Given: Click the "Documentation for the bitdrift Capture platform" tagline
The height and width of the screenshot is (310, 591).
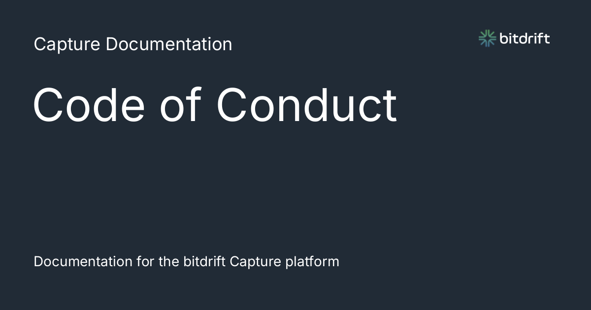Looking at the screenshot, I should [186, 261].
